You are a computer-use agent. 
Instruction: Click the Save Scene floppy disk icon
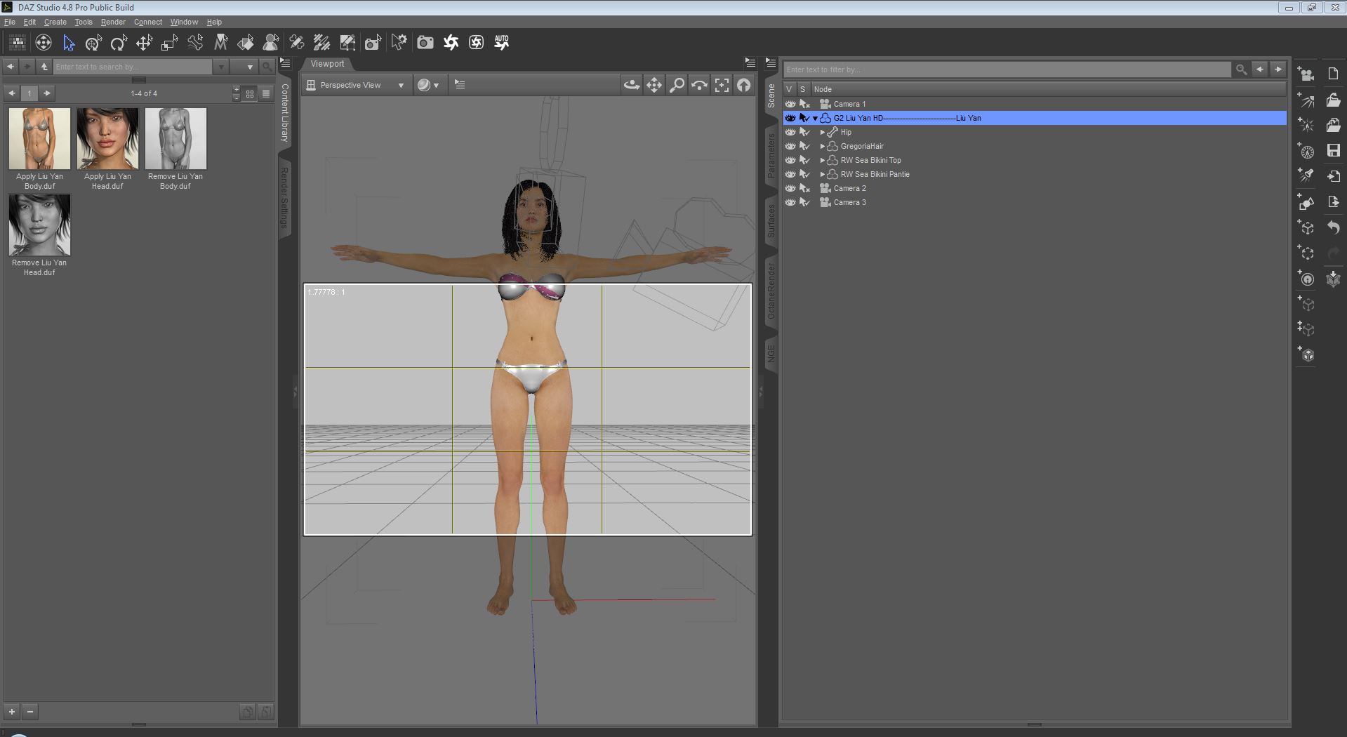pyautogui.click(x=1334, y=151)
